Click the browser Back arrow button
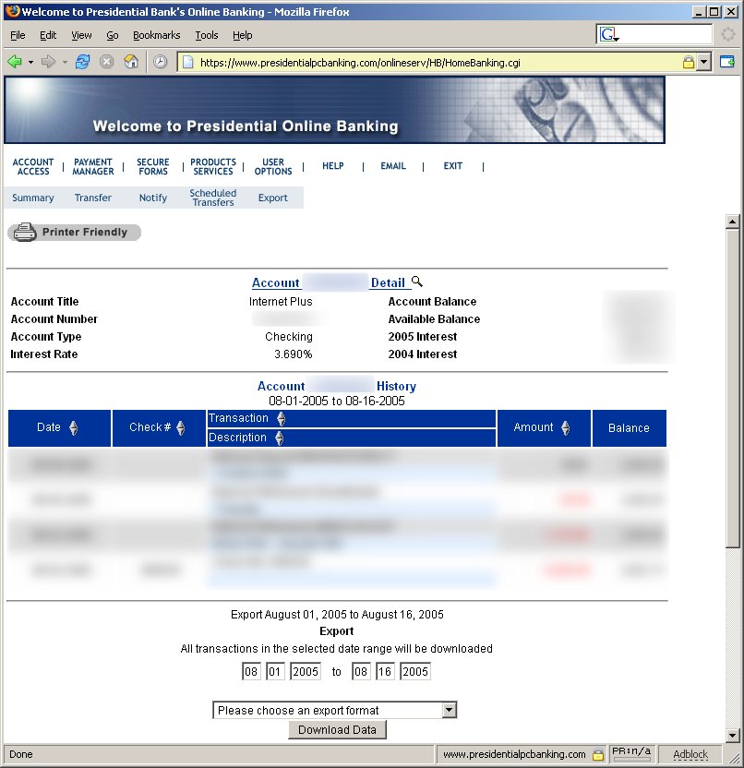The height and width of the screenshot is (768, 744). tap(15, 62)
